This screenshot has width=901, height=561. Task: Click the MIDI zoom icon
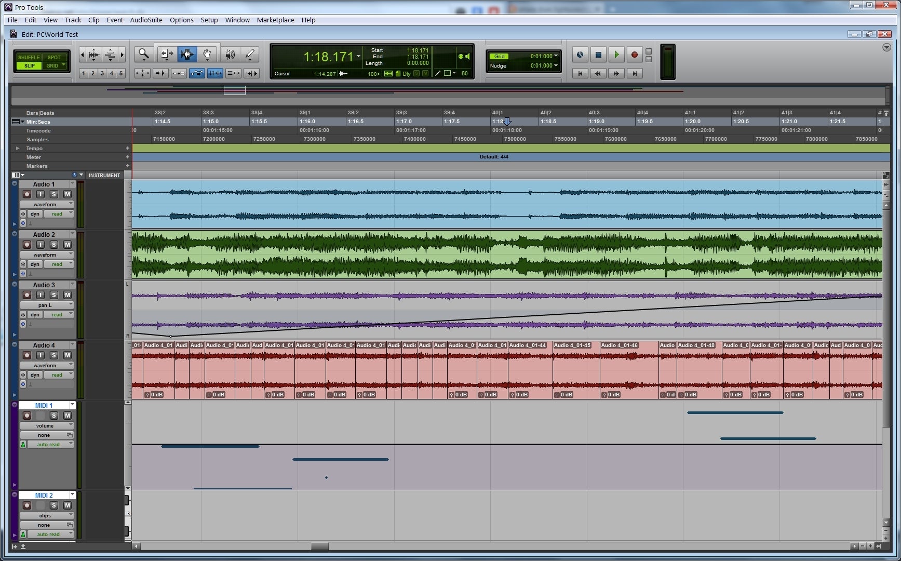110,54
